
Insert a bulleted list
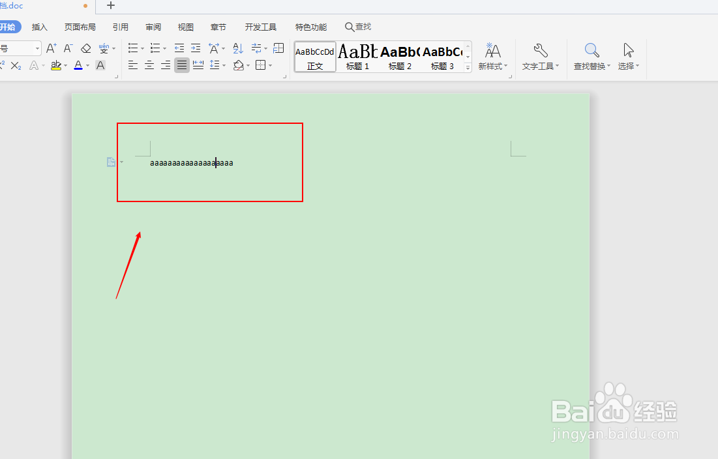coord(133,48)
